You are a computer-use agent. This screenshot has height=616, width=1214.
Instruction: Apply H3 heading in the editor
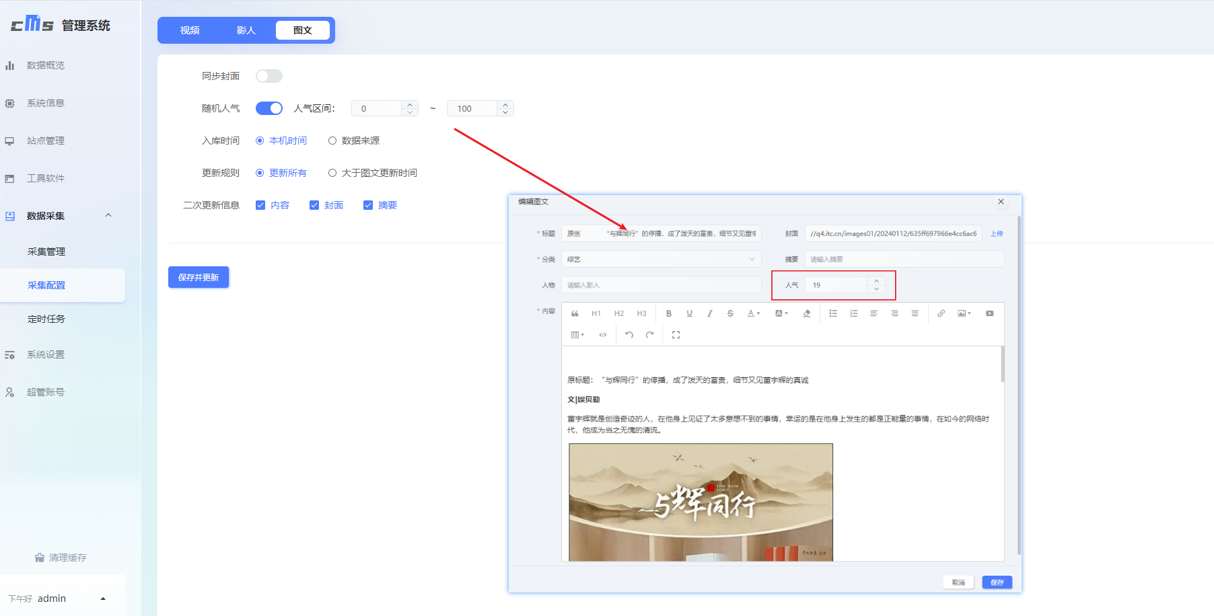pos(641,313)
